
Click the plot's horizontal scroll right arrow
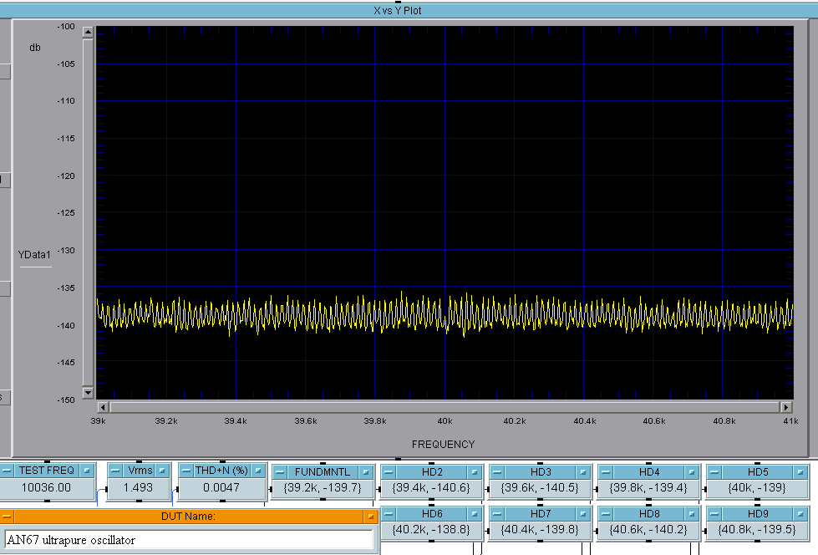[786, 407]
